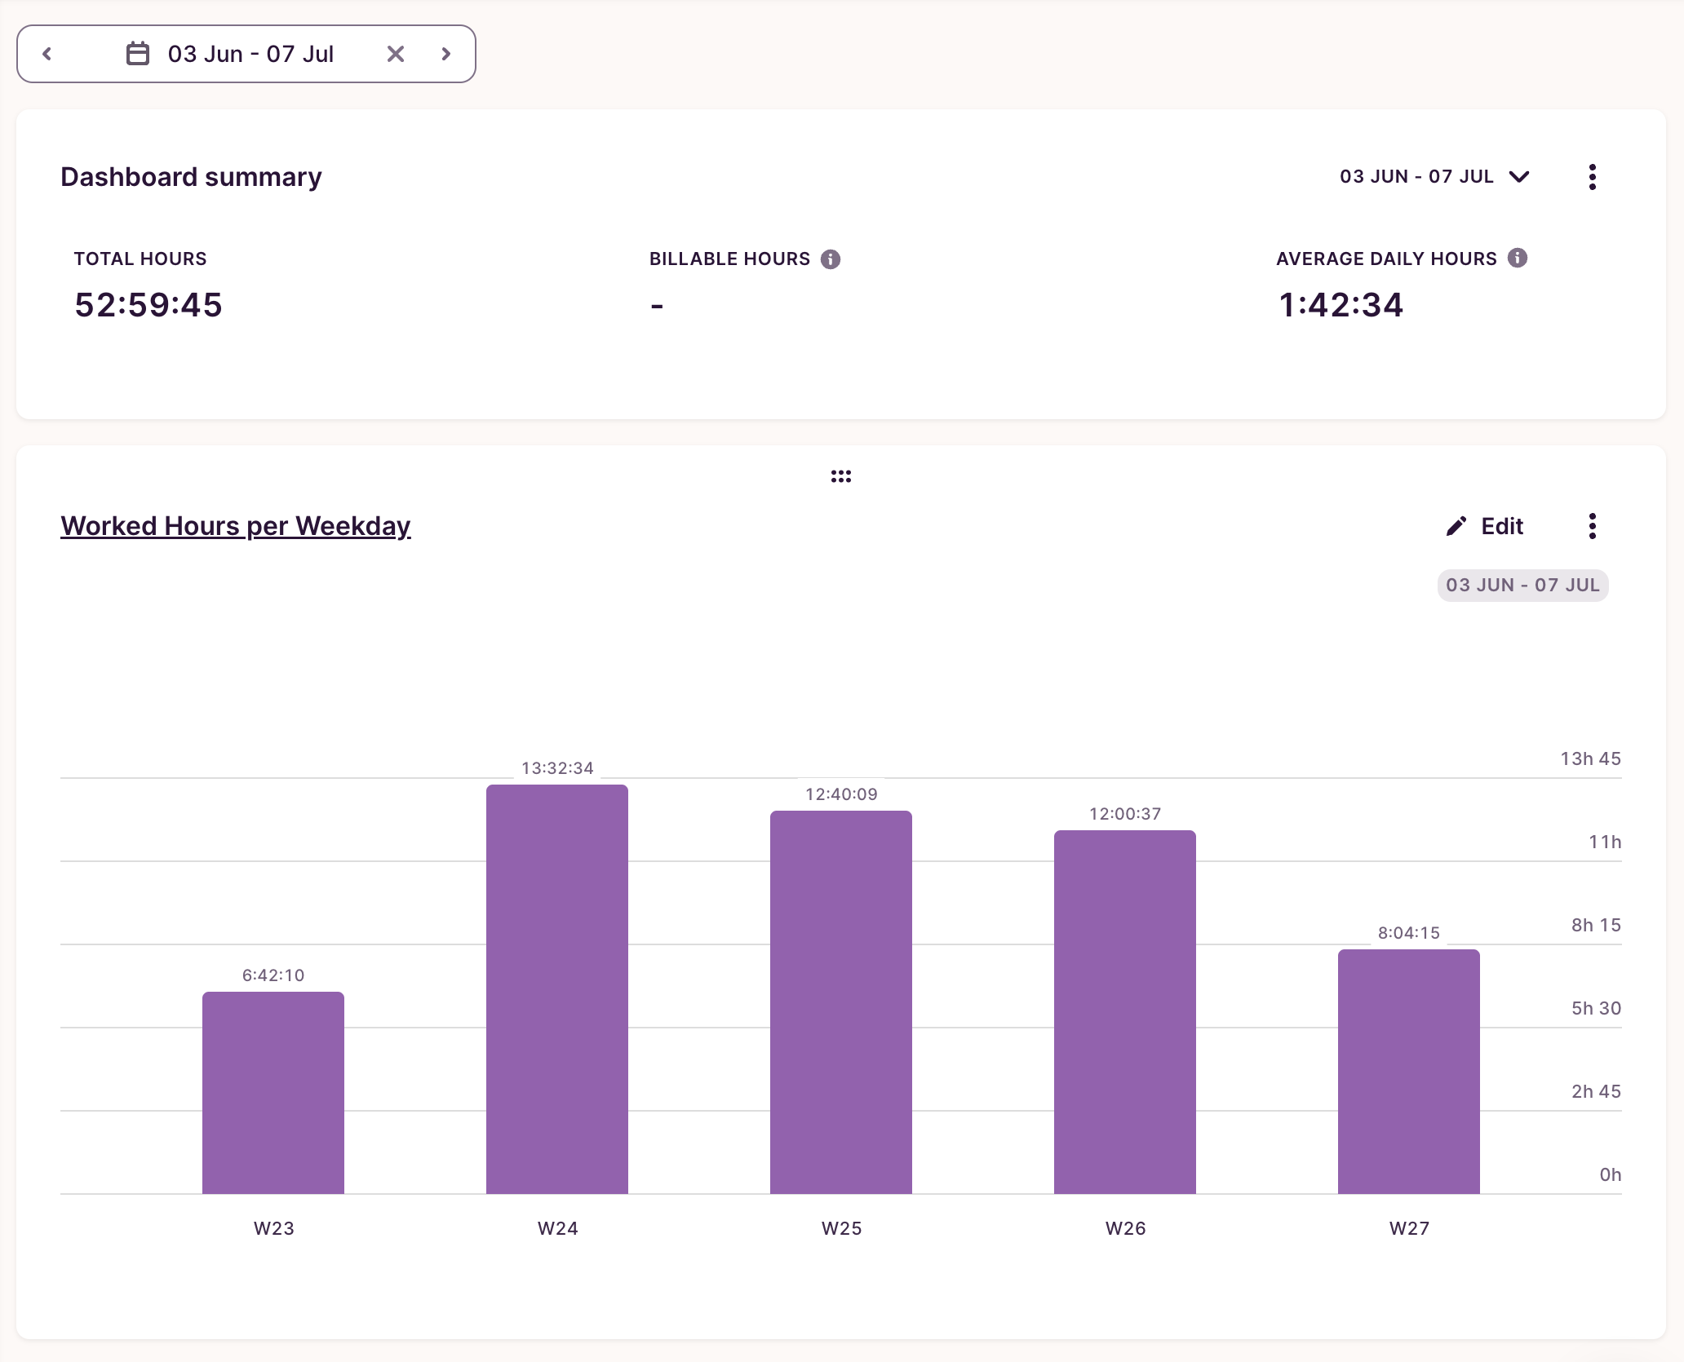Click total hours value 52:59:45
The image size is (1684, 1362).
tap(148, 305)
